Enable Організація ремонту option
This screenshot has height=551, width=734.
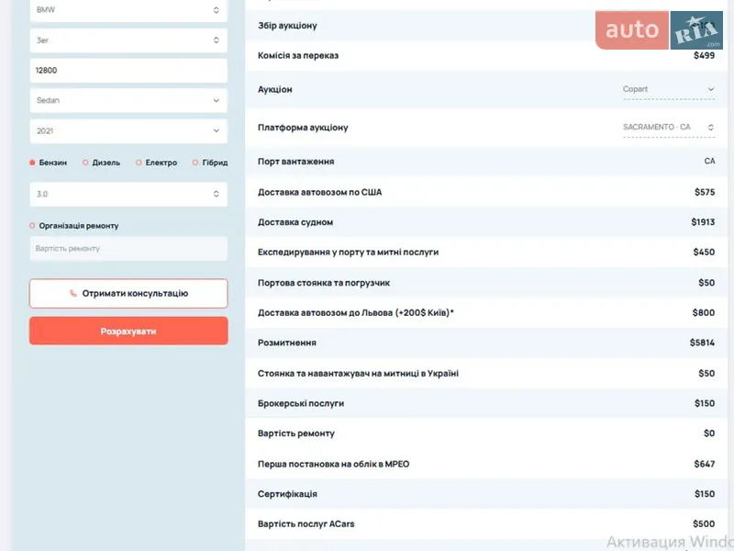[x=33, y=225]
